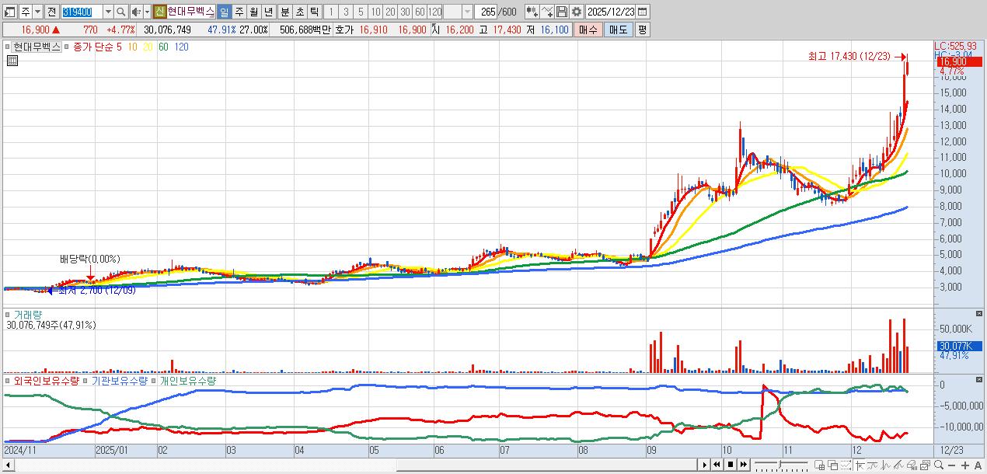Click the 외국인보유수량 indicator label

tap(47, 382)
